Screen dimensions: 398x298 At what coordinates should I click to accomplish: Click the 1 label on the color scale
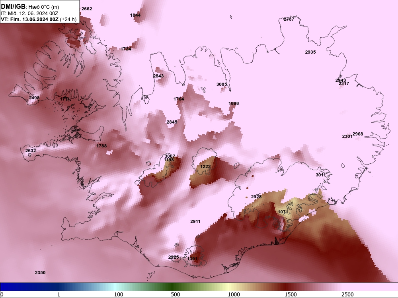click(x=59, y=294)
